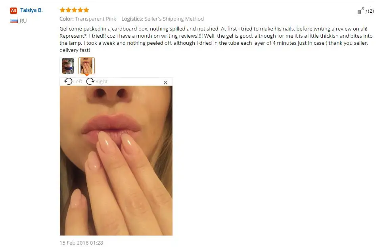Image resolution: width=385 pixels, height=247 pixels.
Task: Select the RU country label
Action: [23, 21]
